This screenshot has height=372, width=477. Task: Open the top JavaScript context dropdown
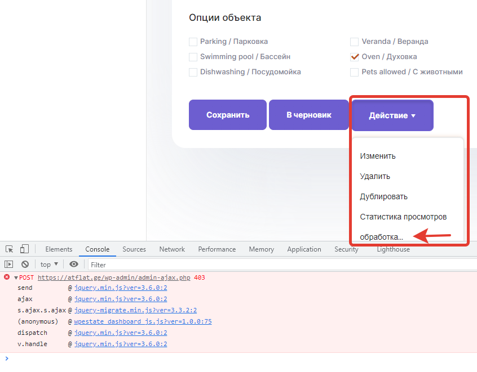(49, 265)
